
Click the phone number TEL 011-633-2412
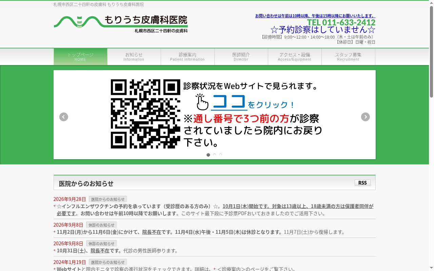click(341, 22)
